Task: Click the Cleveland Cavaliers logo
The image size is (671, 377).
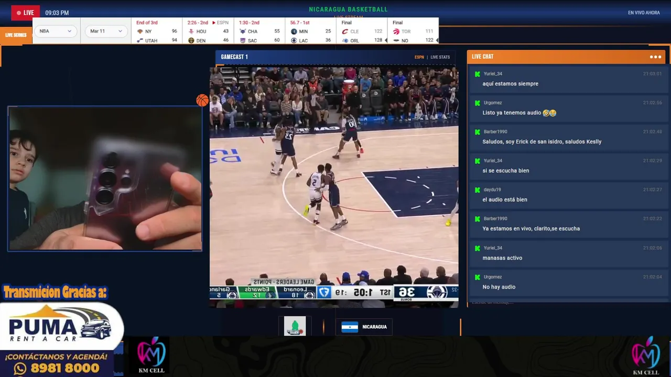Action: (x=345, y=31)
